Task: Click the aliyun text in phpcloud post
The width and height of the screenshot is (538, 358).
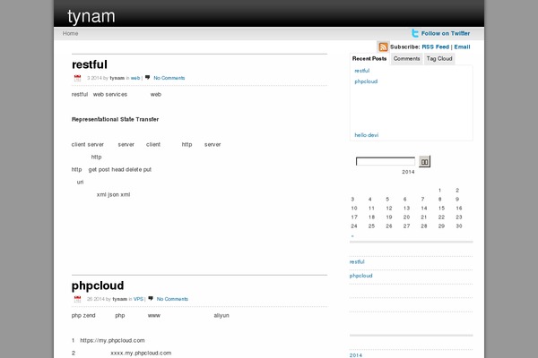Action: point(221,316)
